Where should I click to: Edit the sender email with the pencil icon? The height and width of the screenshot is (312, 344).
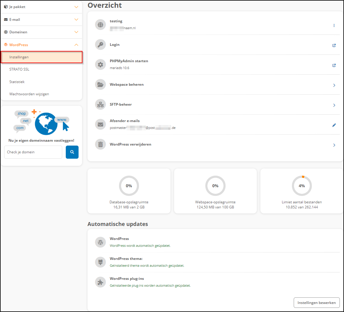pyautogui.click(x=334, y=125)
